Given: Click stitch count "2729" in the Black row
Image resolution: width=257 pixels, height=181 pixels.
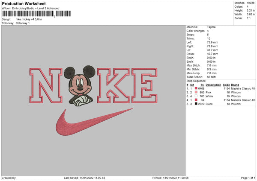Looking at the screenshot, I should (201, 104).
